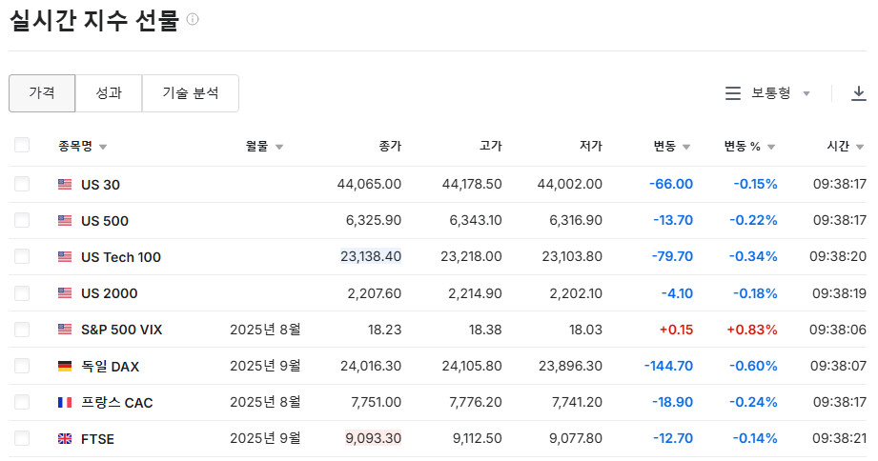The height and width of the screenshot is (461, 878).
Task: Switch to the 성과 tab
Action: 109,93
